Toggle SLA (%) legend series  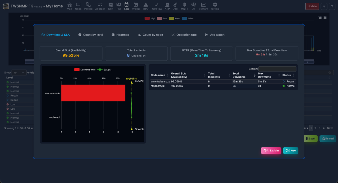click(x=104, y=70)
